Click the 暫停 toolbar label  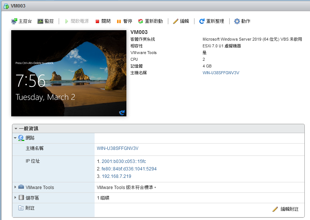pyautogui.click(x=128, y=21)
